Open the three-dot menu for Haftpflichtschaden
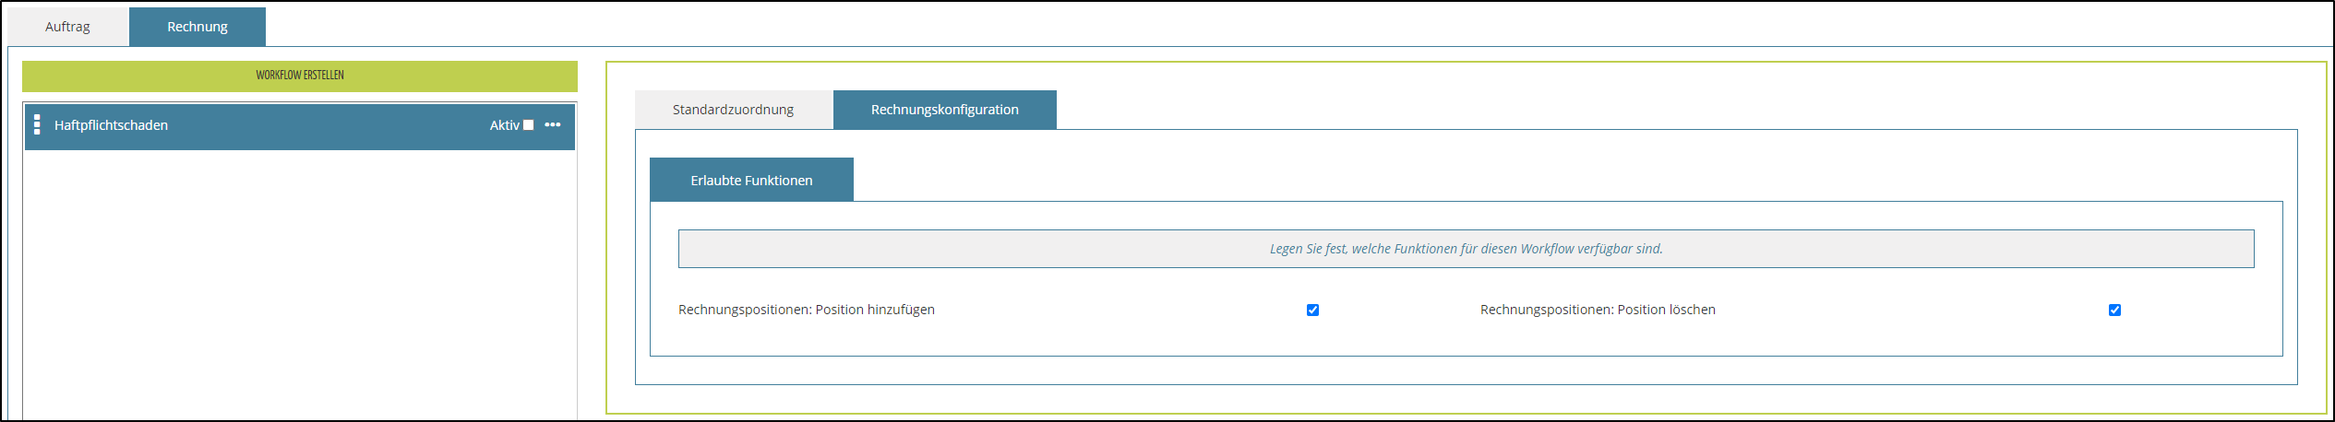Image resolution: width=2335 pixels, height=422 pixels. click(x=553, y=125)
